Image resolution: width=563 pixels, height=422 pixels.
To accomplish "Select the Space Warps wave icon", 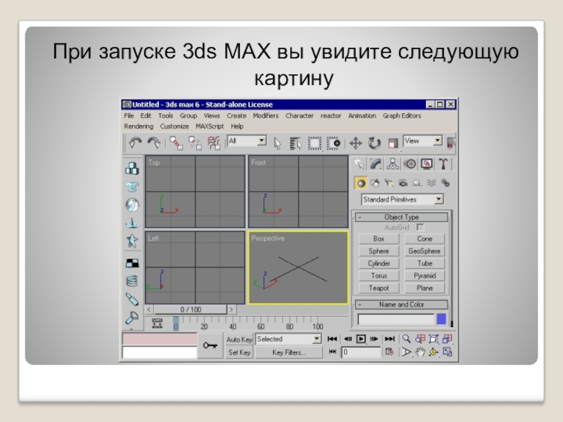I will [x=431, y=183].
